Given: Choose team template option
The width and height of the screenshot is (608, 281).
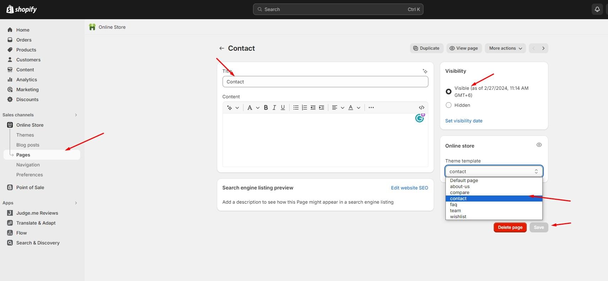Looking at the screenshot, I should [494, 211].
